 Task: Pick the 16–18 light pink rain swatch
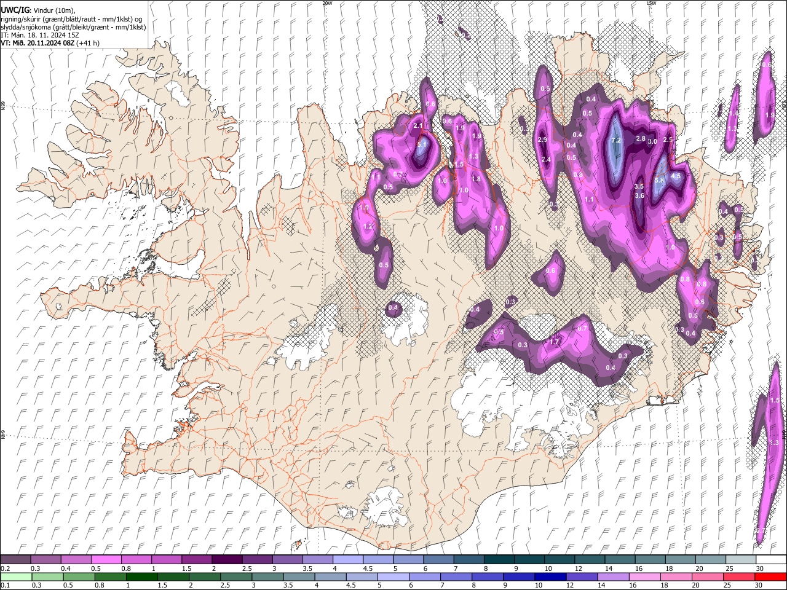644,576
